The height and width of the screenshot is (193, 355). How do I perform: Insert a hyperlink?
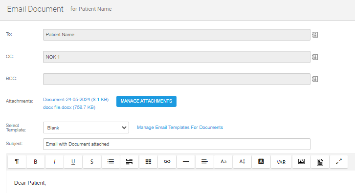167,162
